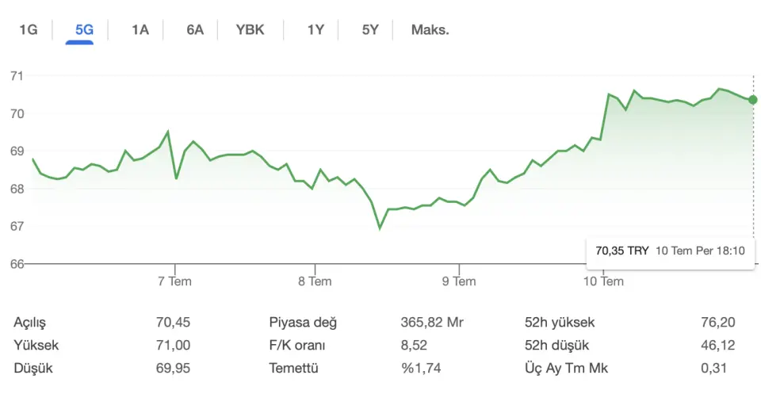Switch to the 1A range tab

[x=140, y=30]
